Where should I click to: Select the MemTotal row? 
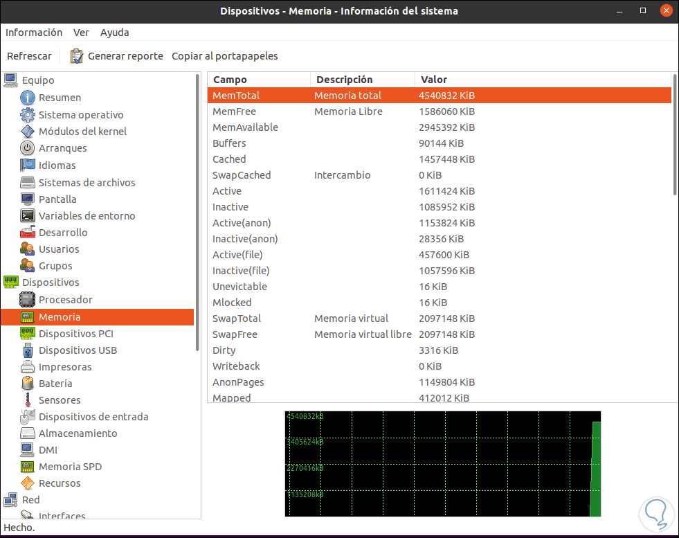point(439,96)
